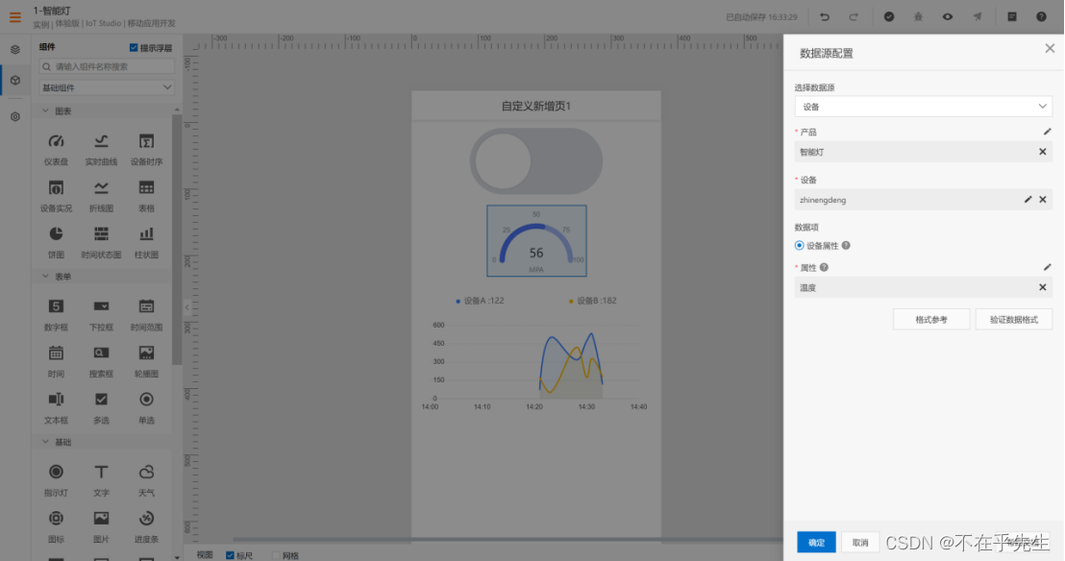Open the 选择数据源 设备 dropdown
Viewport: 1065px width, 561px height.
(x=923, y=107)
